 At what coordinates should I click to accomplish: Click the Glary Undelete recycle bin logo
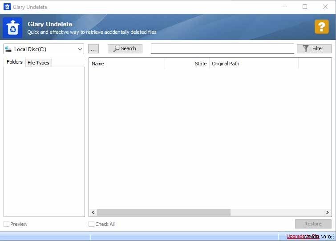[x=12, y=28]
